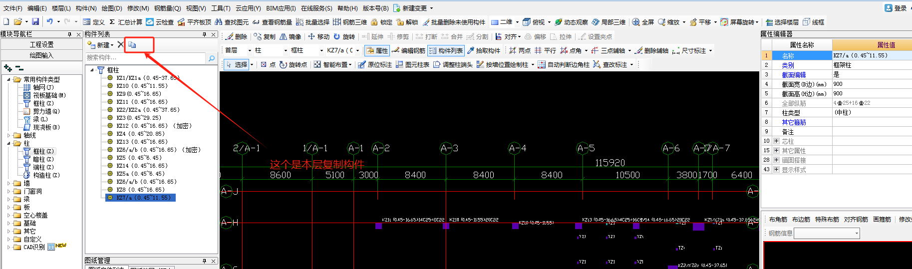
Task: Click the 布角筋 button
Action: [778, 220]
